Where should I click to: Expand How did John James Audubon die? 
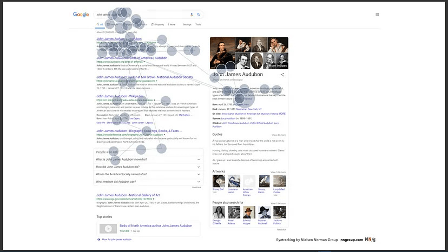pos(148,167)
